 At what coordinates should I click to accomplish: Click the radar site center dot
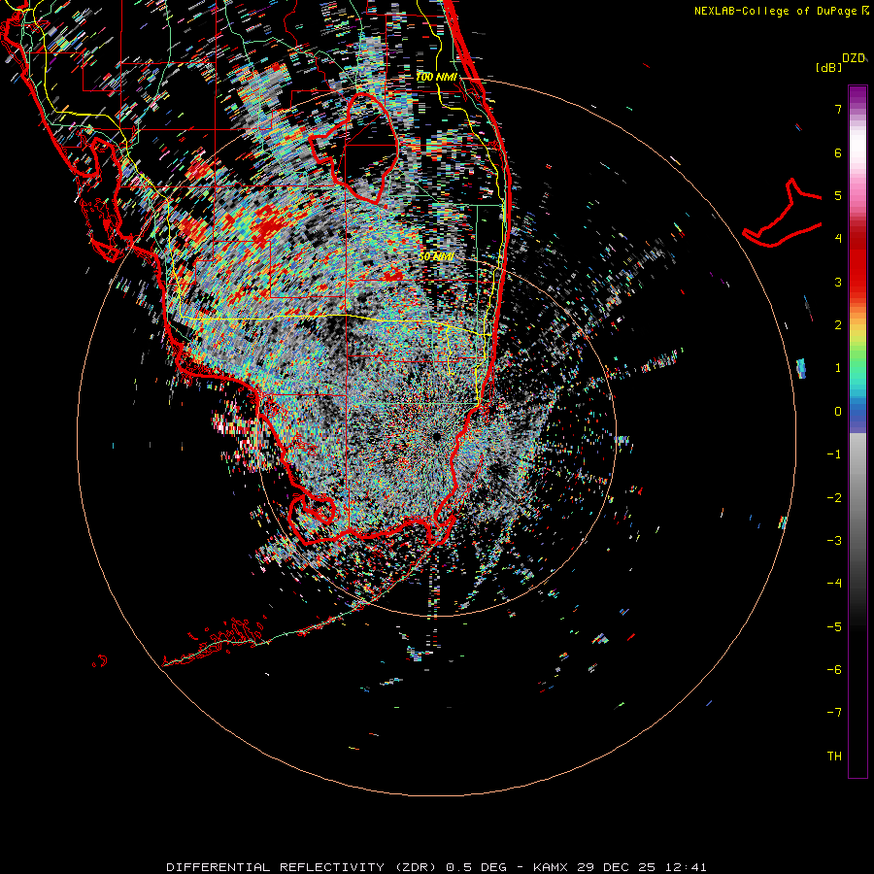436,436
